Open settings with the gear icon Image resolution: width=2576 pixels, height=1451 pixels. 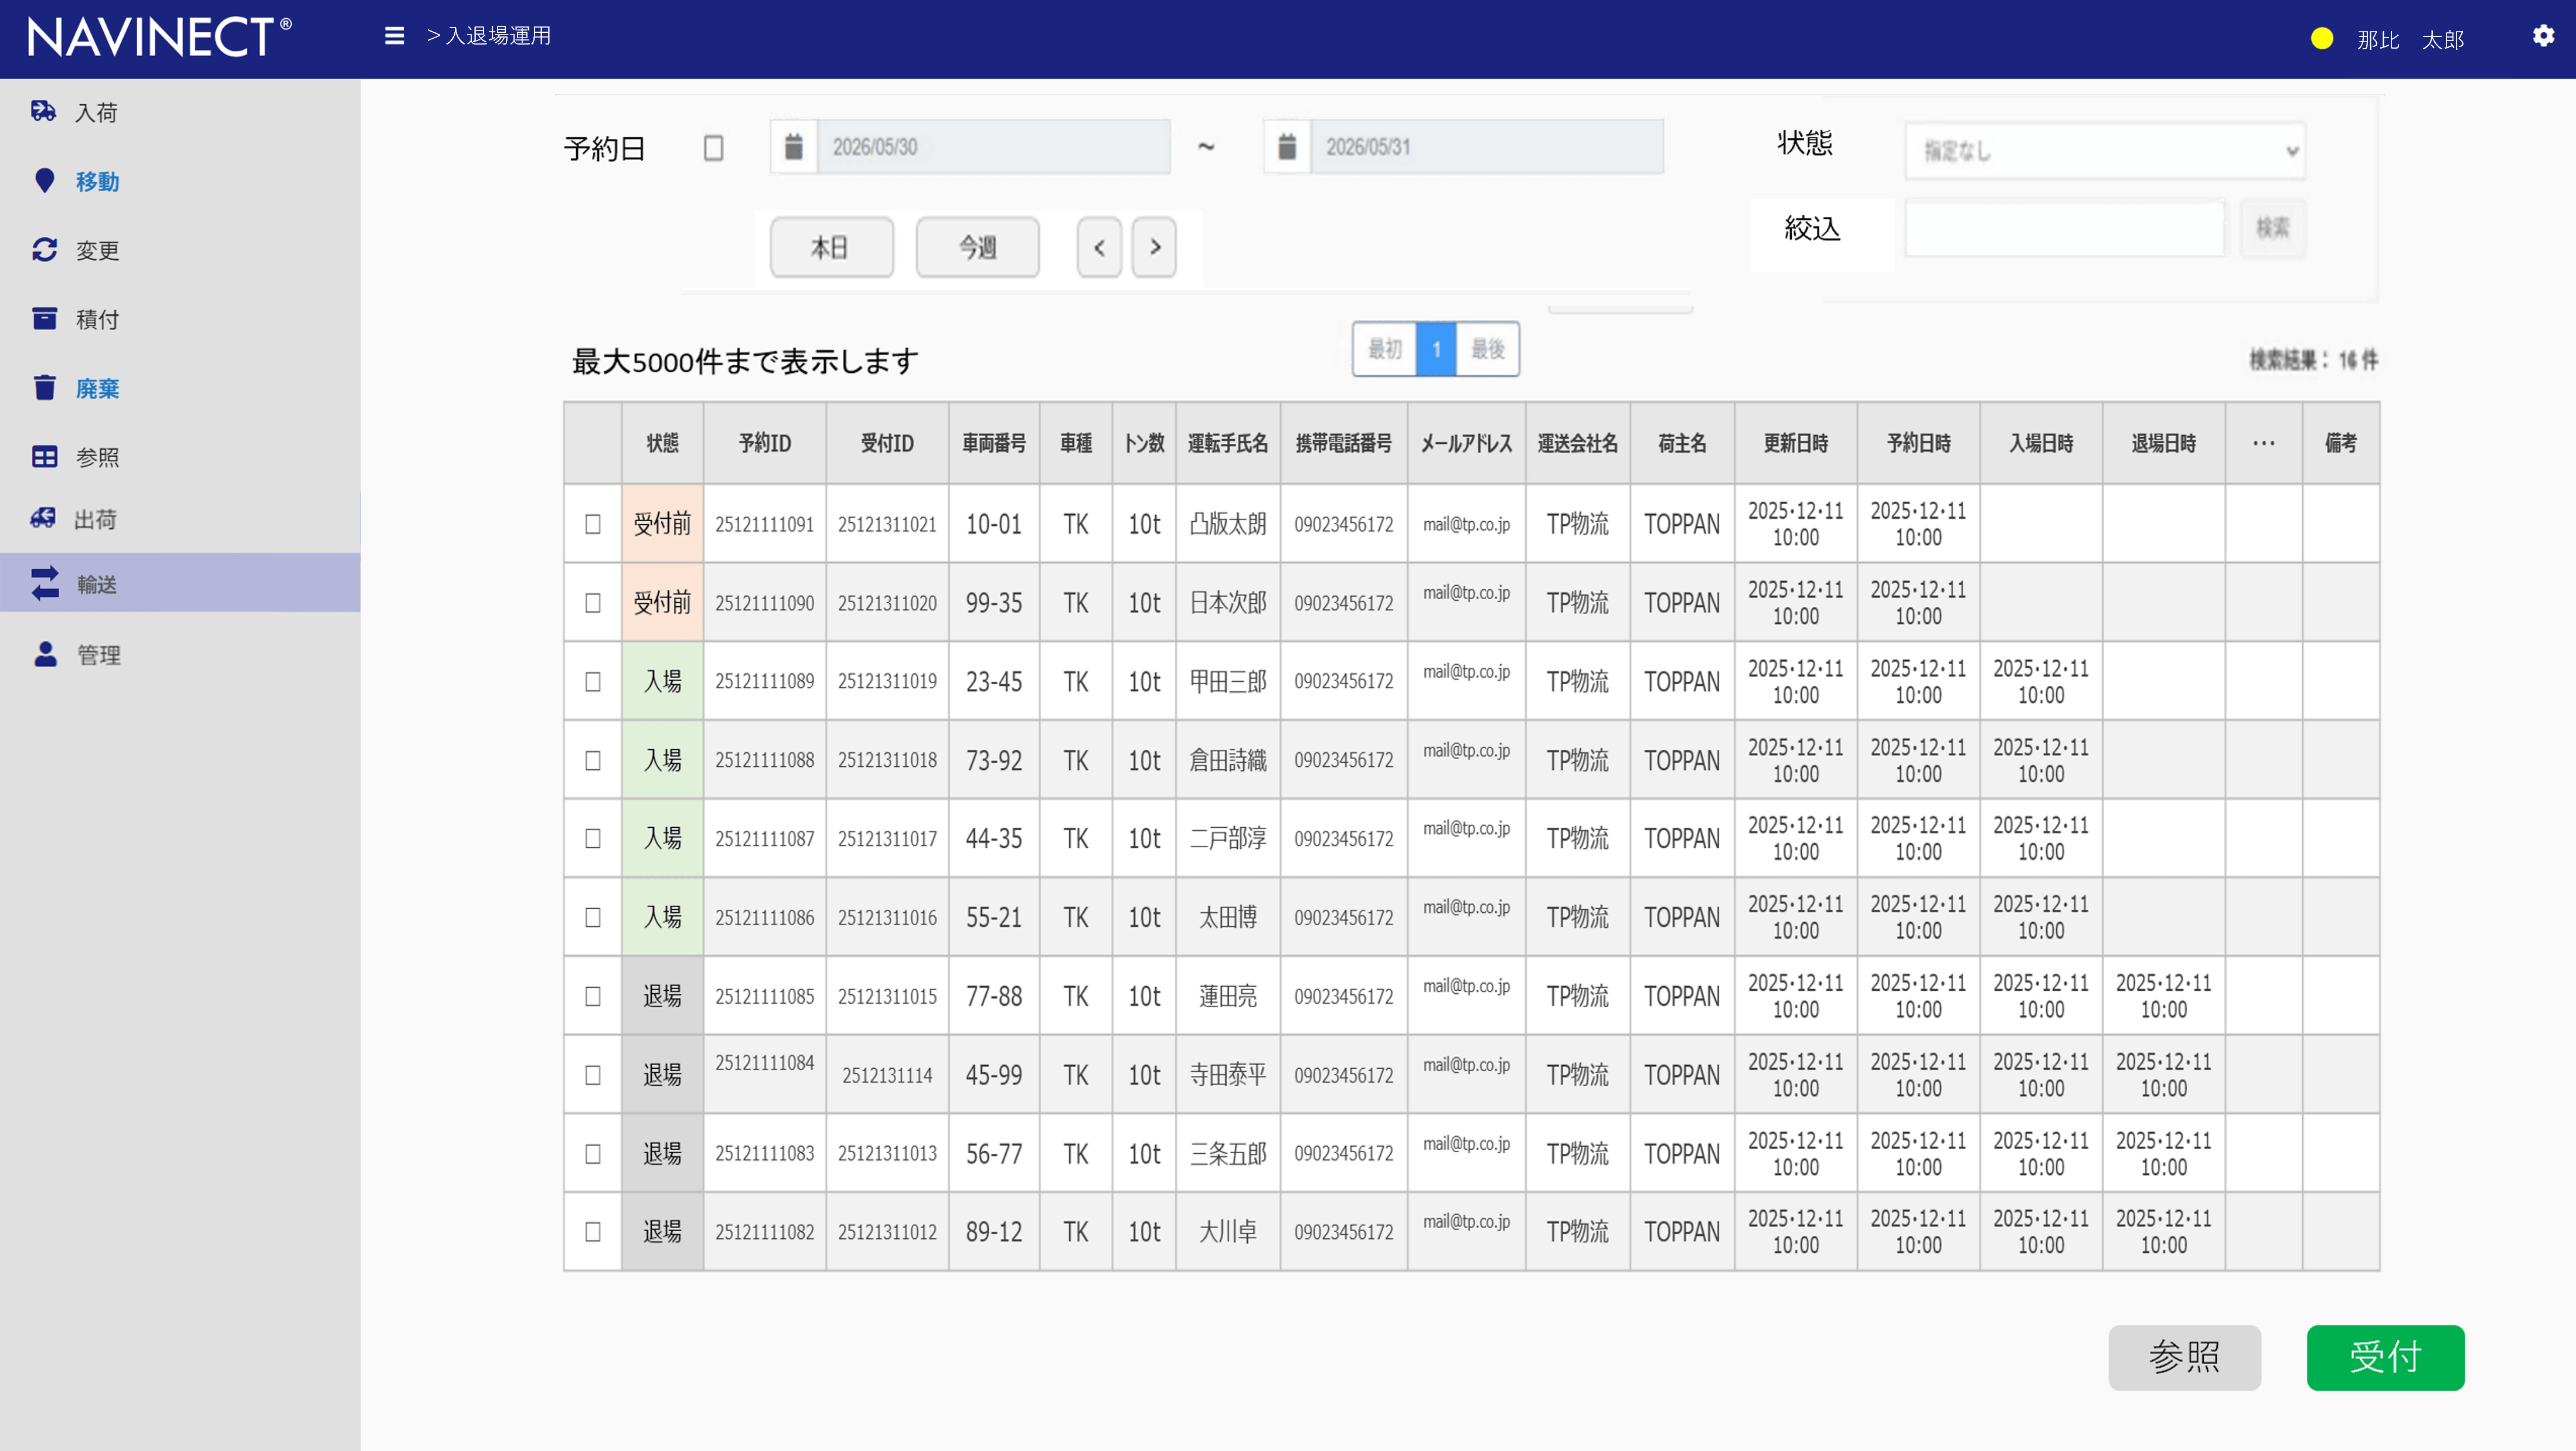pos(2543,36)
